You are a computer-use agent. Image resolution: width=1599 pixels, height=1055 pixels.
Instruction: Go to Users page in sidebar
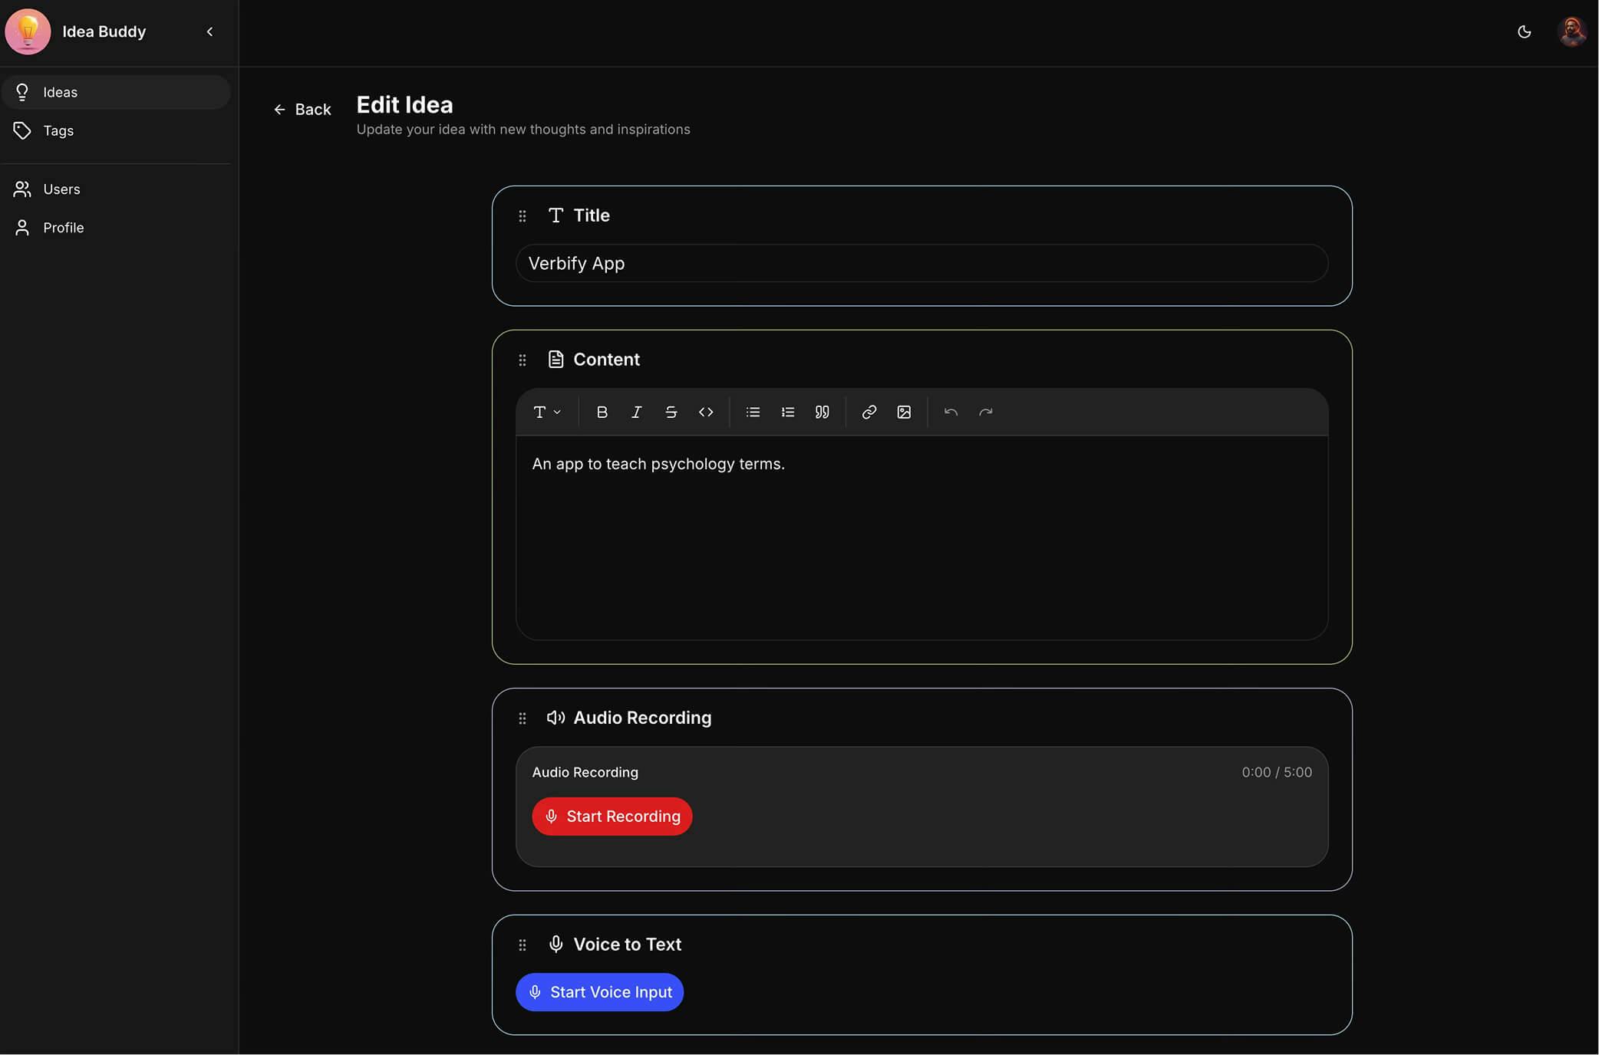(x=61, y=189)
